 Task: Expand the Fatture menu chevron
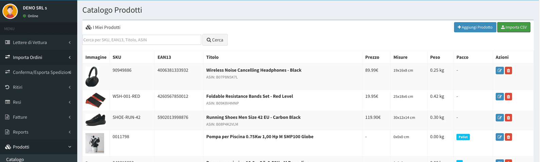click(70, 117)
